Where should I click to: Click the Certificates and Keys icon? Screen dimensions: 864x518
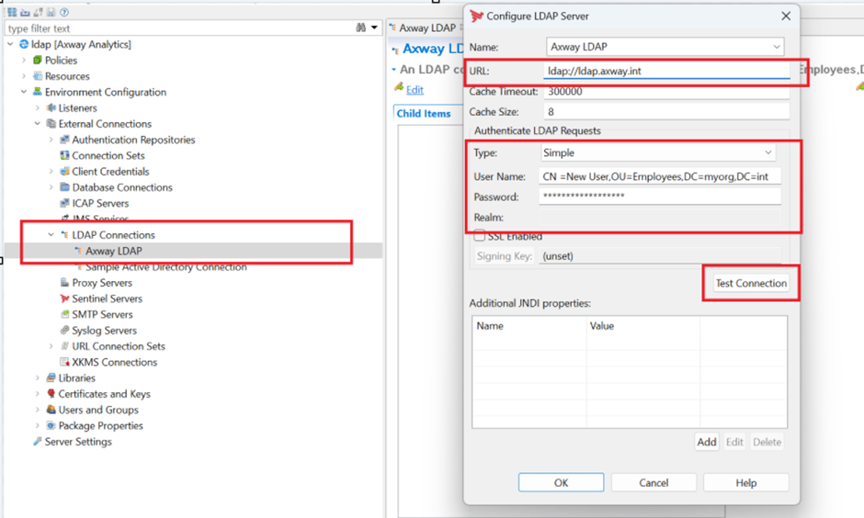click(51, 394)
